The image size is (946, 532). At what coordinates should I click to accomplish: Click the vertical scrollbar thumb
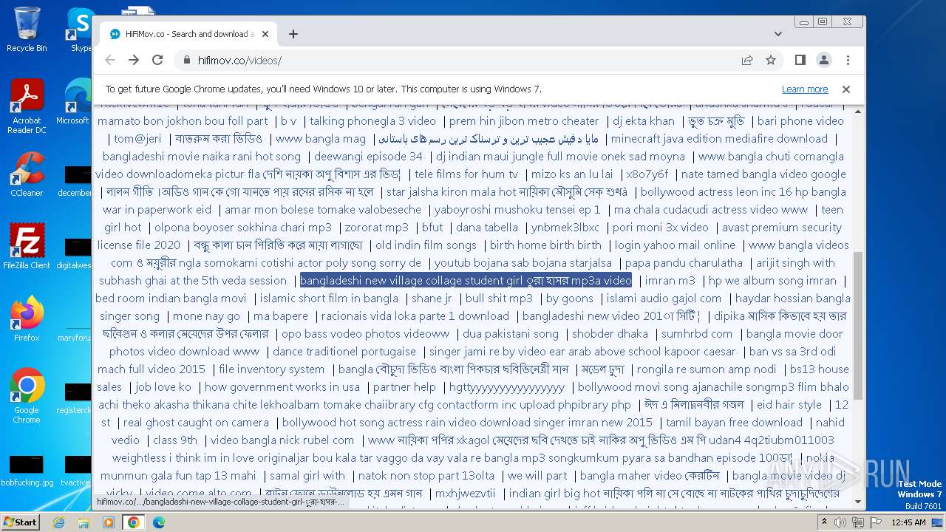858,325
